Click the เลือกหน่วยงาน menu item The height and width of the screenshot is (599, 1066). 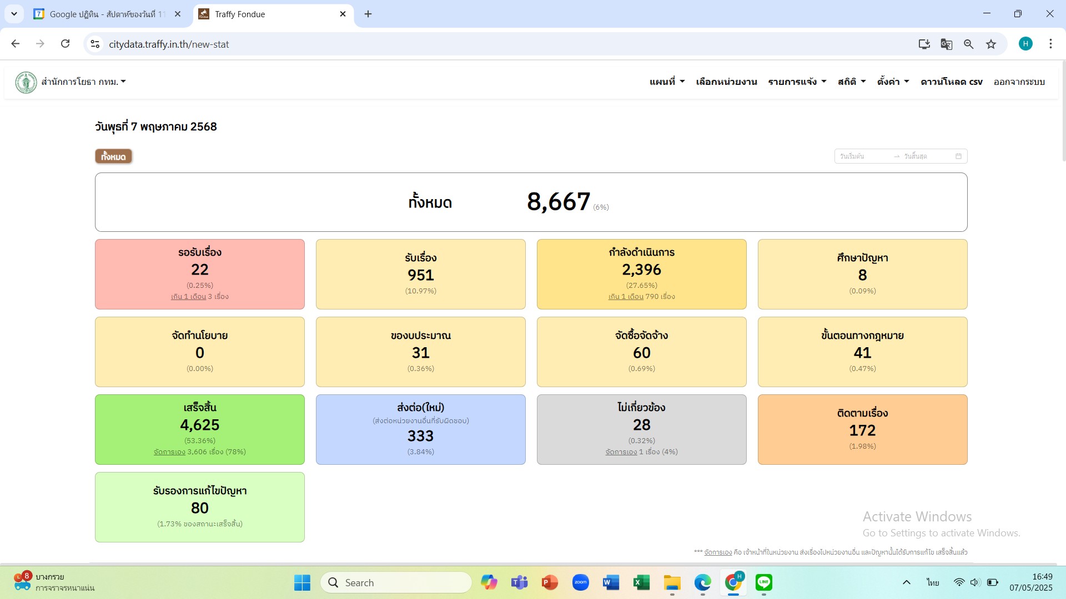[x=726, y=82]
